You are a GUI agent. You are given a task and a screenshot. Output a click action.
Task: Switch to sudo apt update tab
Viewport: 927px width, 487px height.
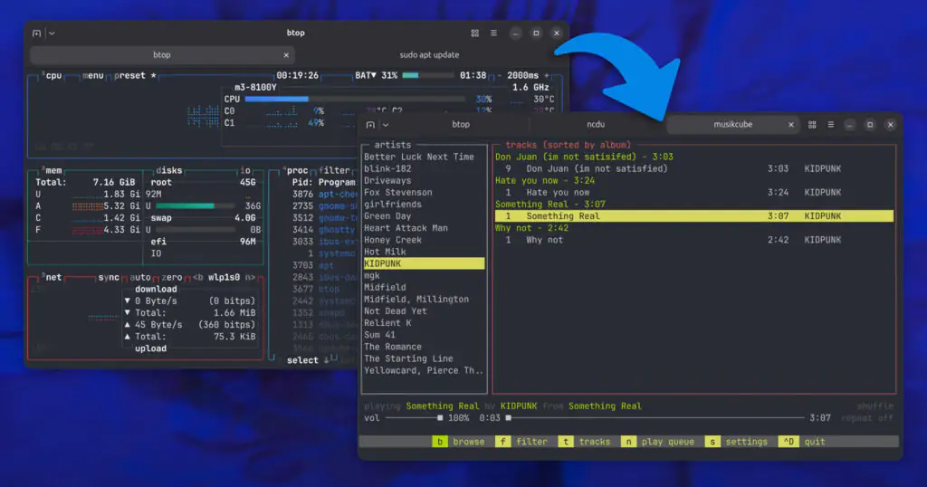[429, 54]
